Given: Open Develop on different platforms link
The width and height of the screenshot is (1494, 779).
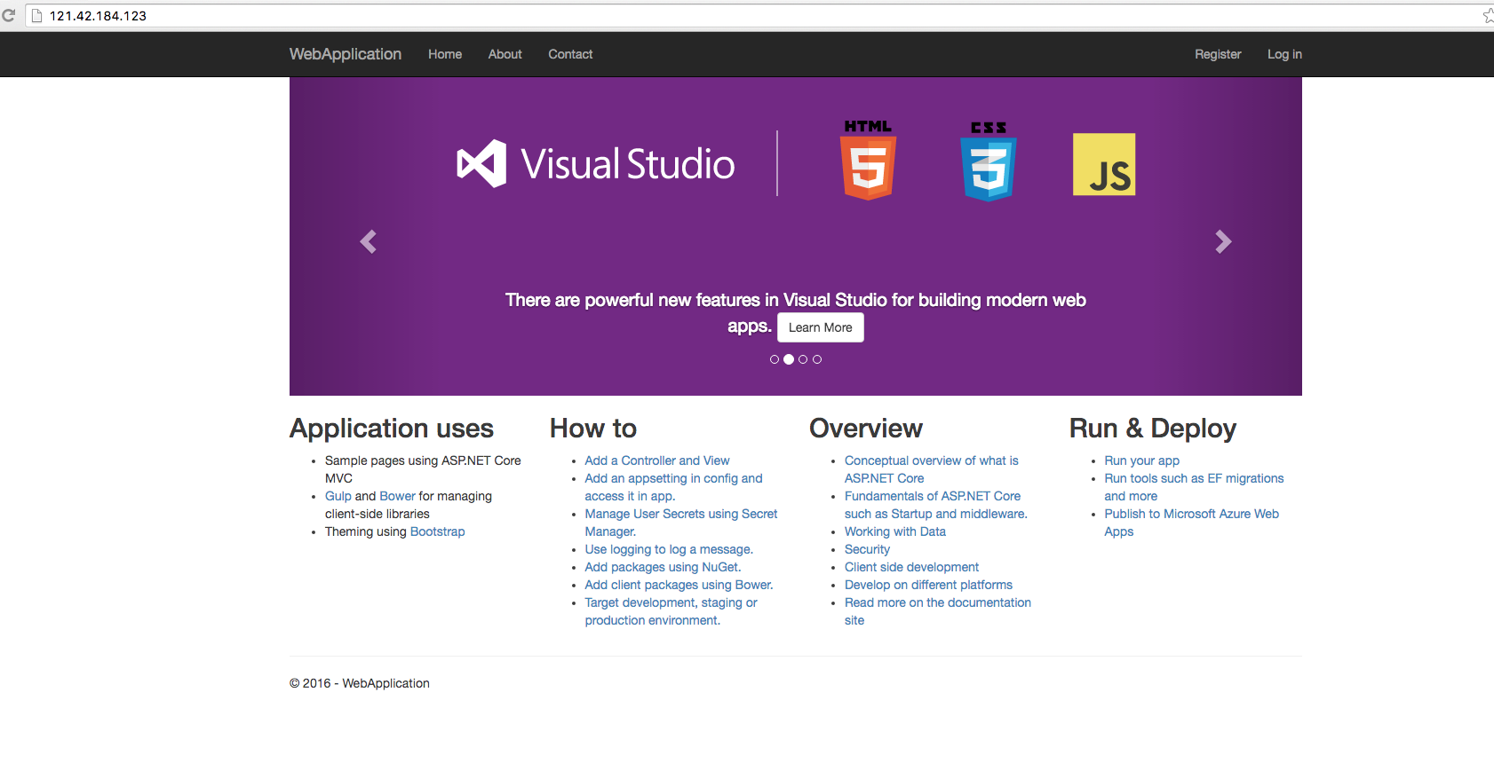Looking at the screenshot, I should tap(928, 585).
